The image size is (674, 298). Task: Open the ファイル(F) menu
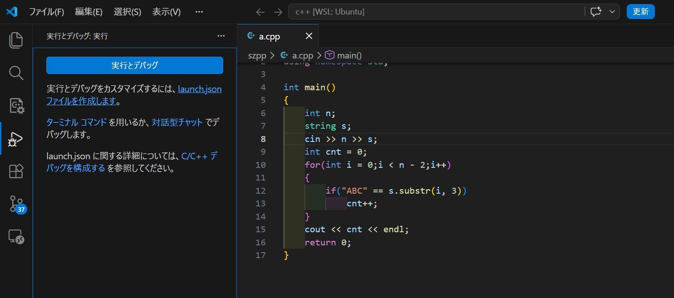click(x=47, y=12)
